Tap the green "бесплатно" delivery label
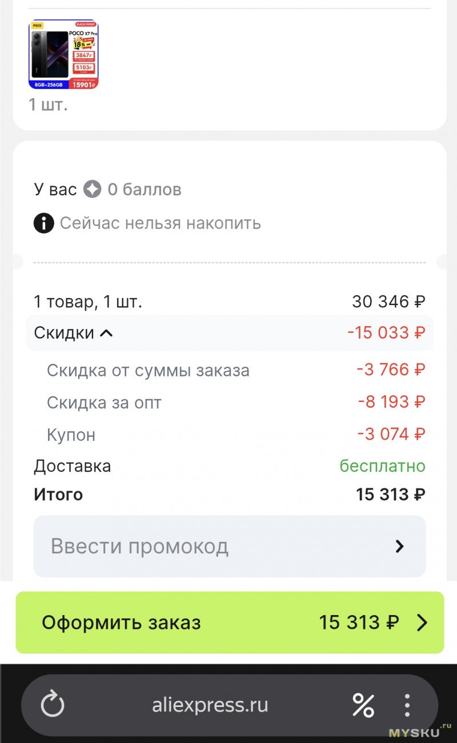This screenshot has height=743, width=457. coord(382,466)
